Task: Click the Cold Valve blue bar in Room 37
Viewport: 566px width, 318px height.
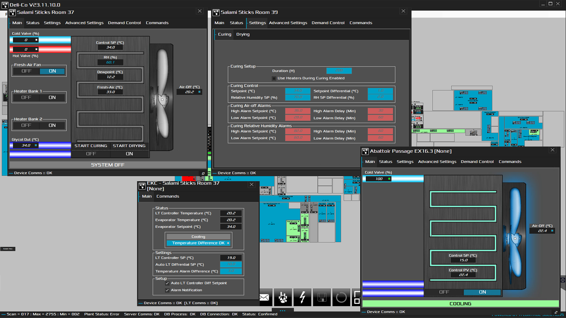Action: [40, 40]
